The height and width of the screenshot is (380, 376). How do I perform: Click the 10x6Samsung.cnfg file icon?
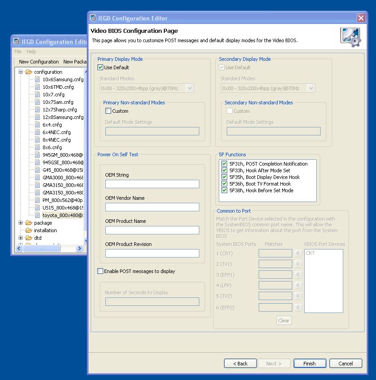pyautogui.click(x=38, y=79)
